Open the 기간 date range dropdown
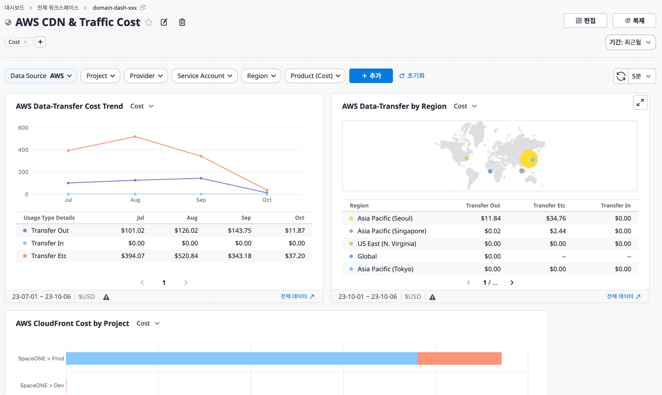Screen dimensions: 662x395 [630, 42]
